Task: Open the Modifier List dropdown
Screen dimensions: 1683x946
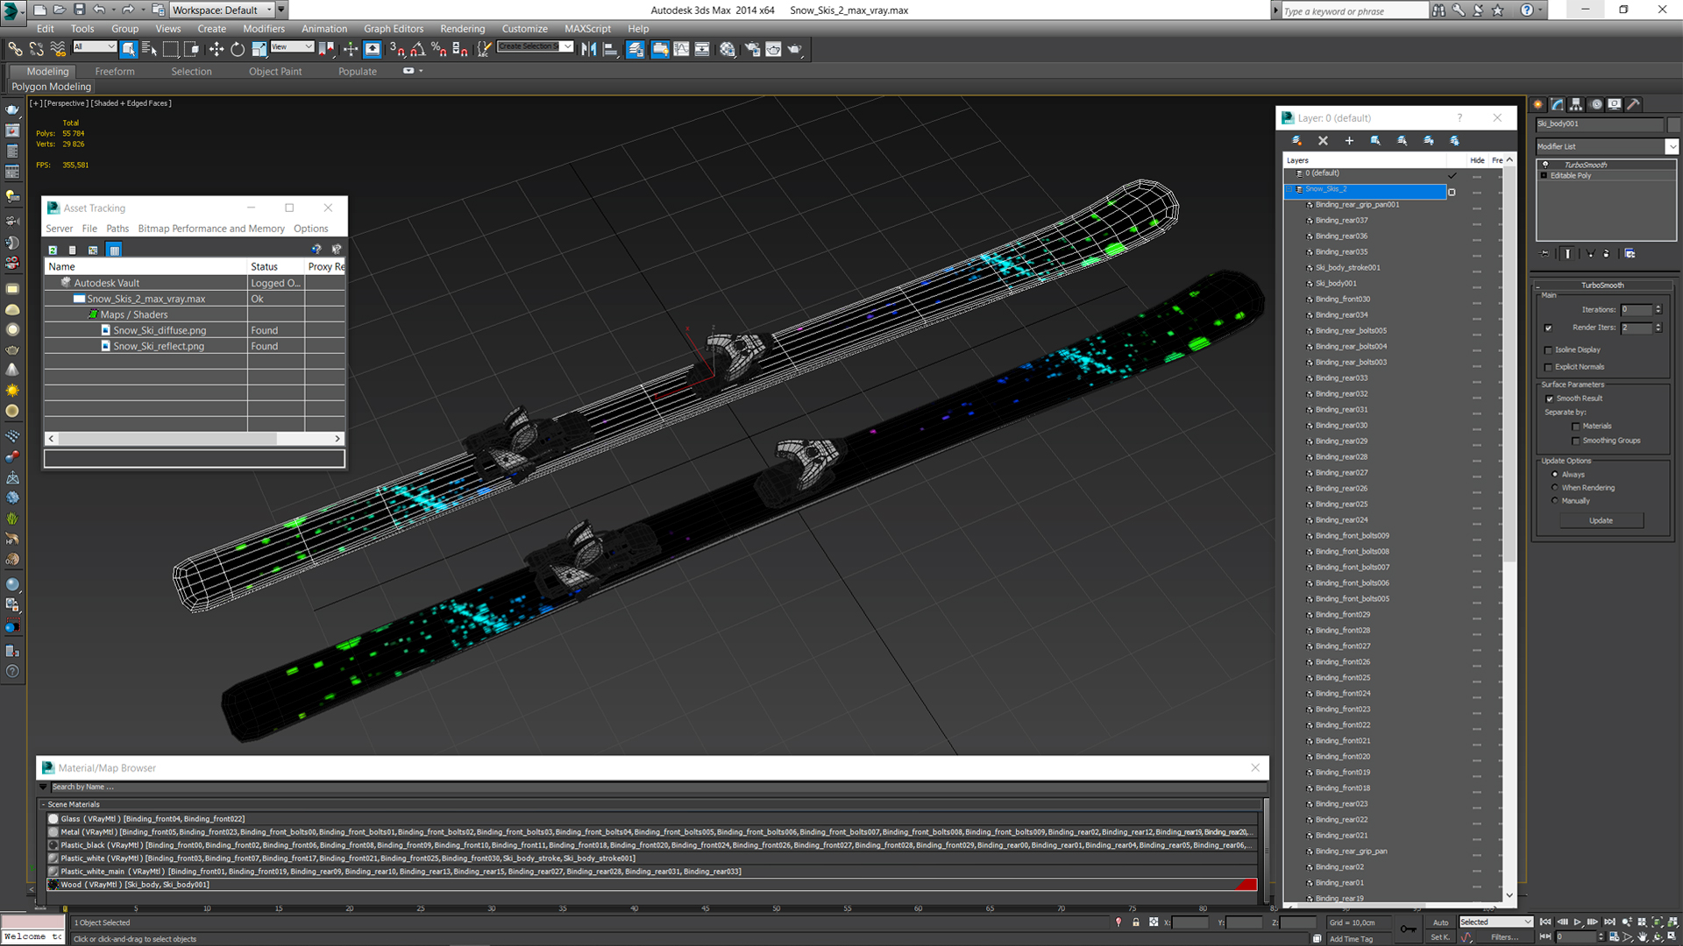Action: tap(1672, 146)
